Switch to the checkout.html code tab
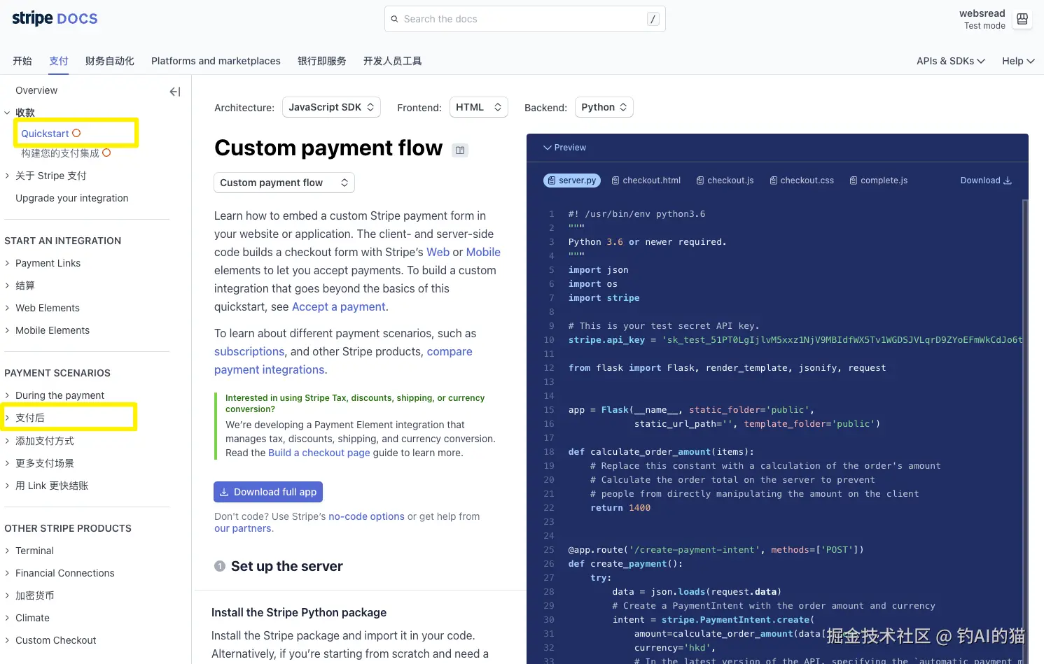1044x664 pixels. [x=646, y=181]
